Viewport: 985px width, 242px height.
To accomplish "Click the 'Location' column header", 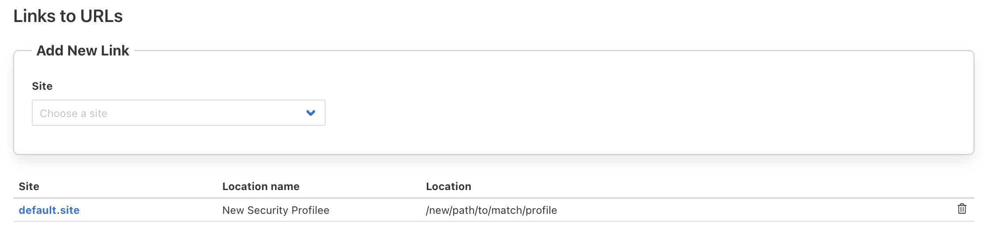I will click(448, 187).
